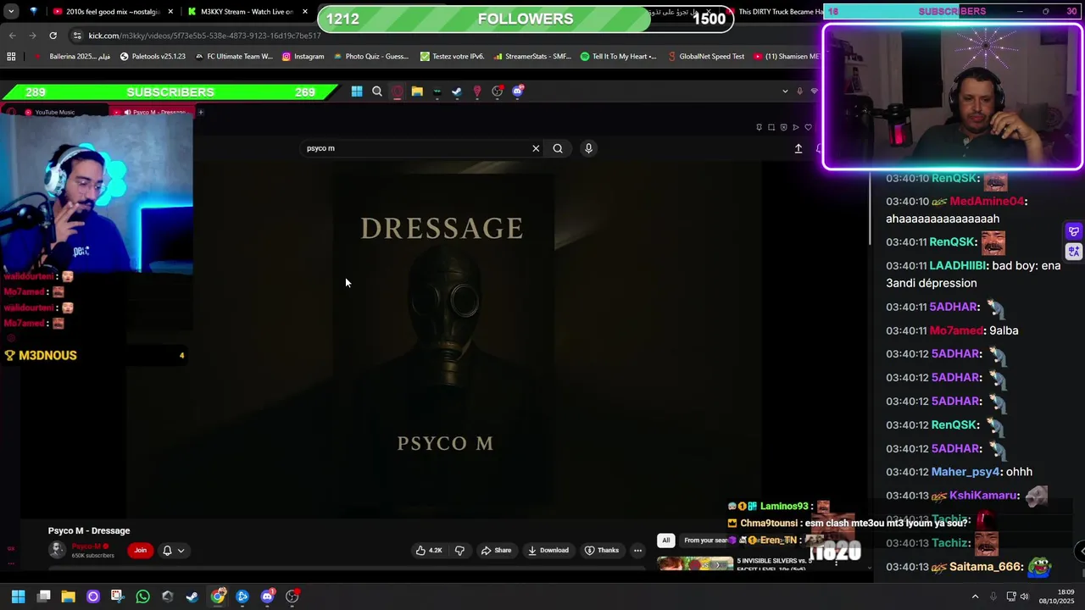1085x610 pixels.
Task: Expand the streamed tray overflow chevron
Action: (x=785, y=91)
